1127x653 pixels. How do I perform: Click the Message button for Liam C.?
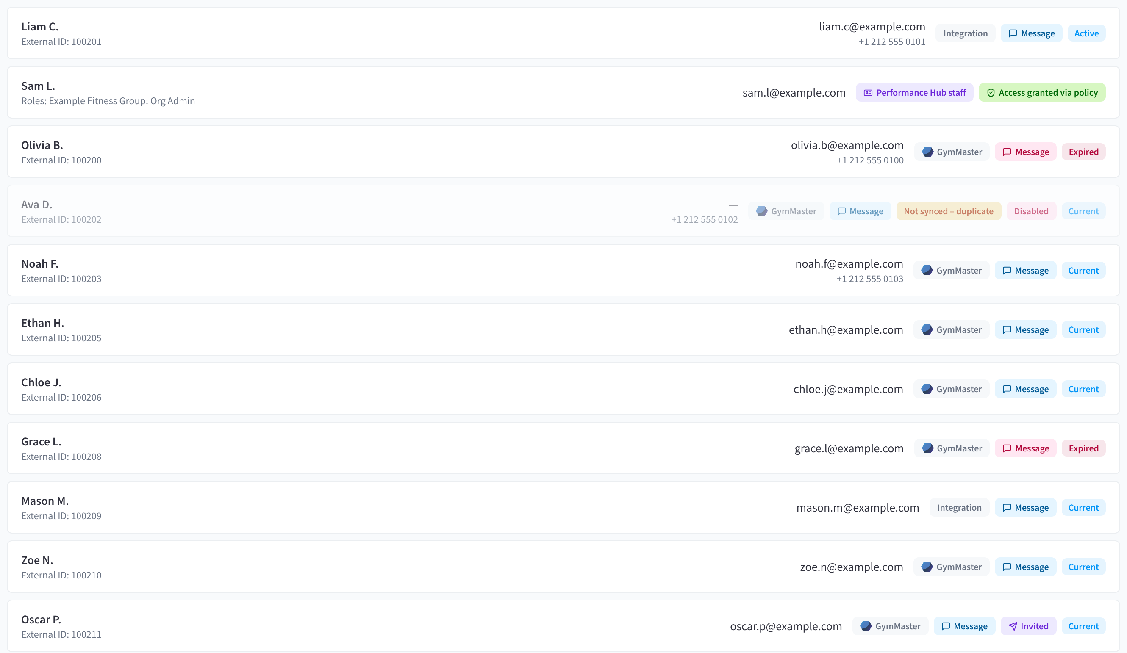click(1031, 33)
